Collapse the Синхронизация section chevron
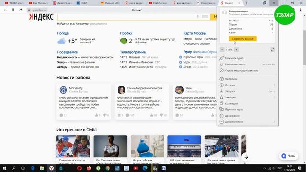This screenshot has width=306, height=172. 271,11
